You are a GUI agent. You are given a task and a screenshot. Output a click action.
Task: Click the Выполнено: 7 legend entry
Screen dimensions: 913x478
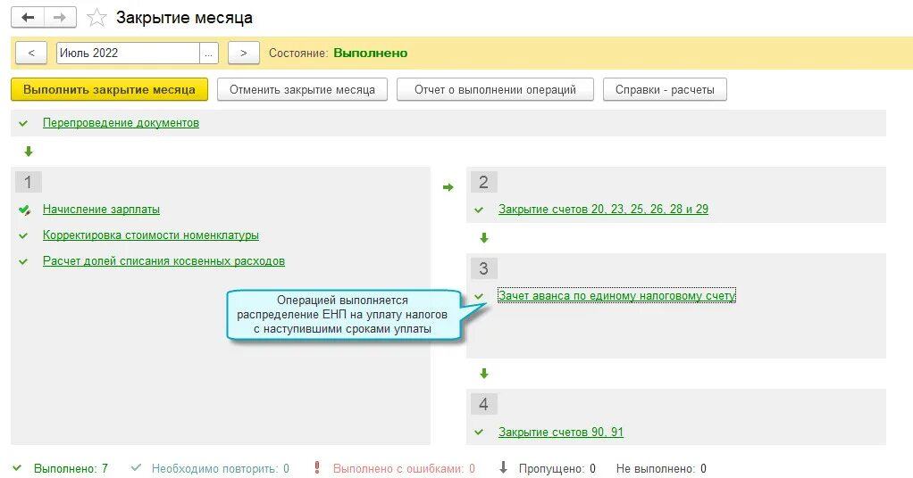click(71, 469)
